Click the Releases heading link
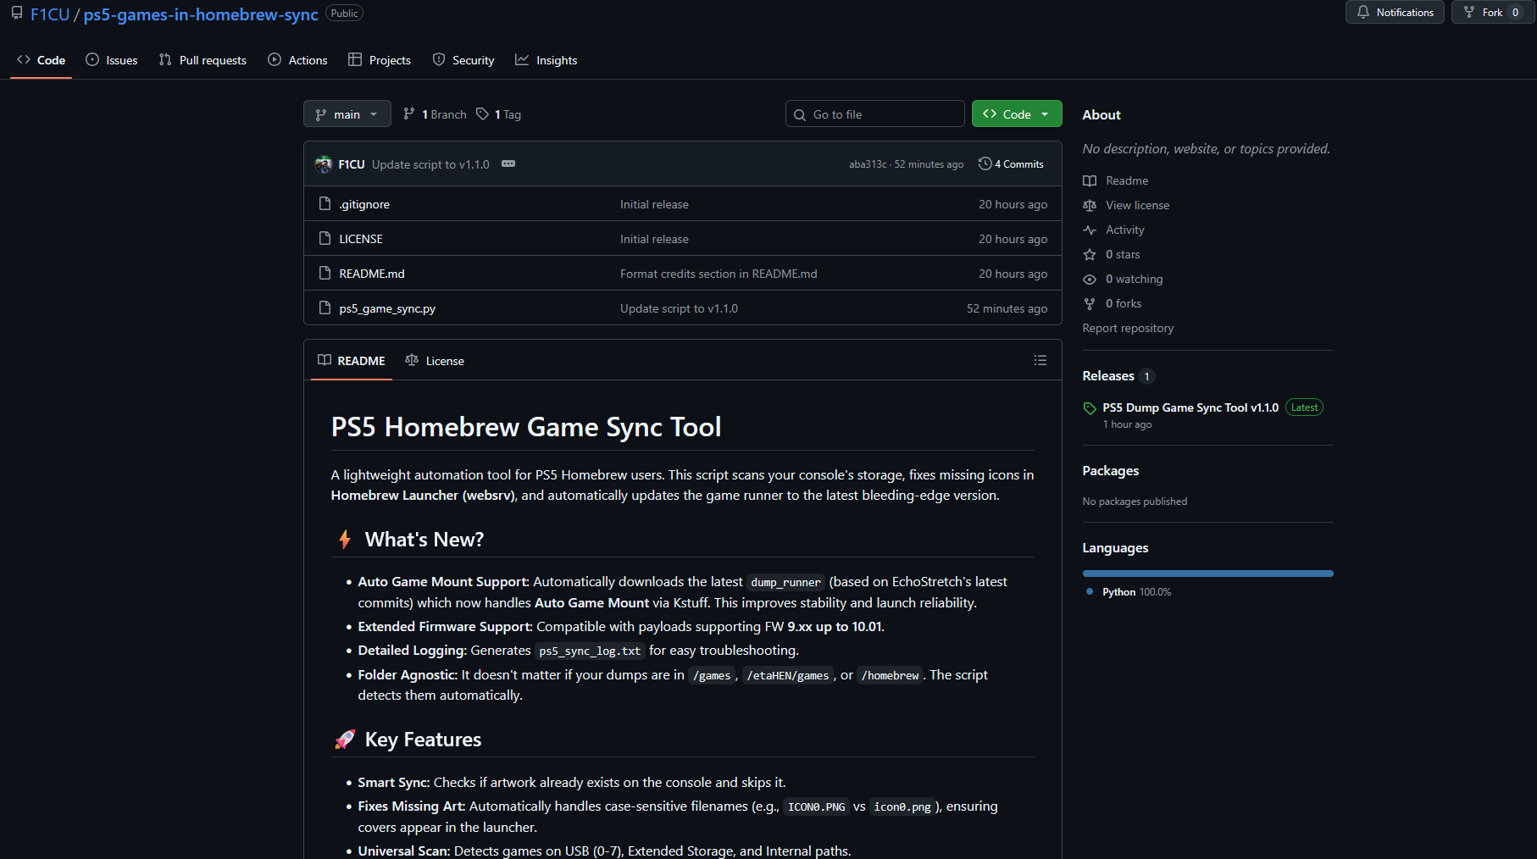This screenshot has height=859, width=1537. pos(1108,376)
